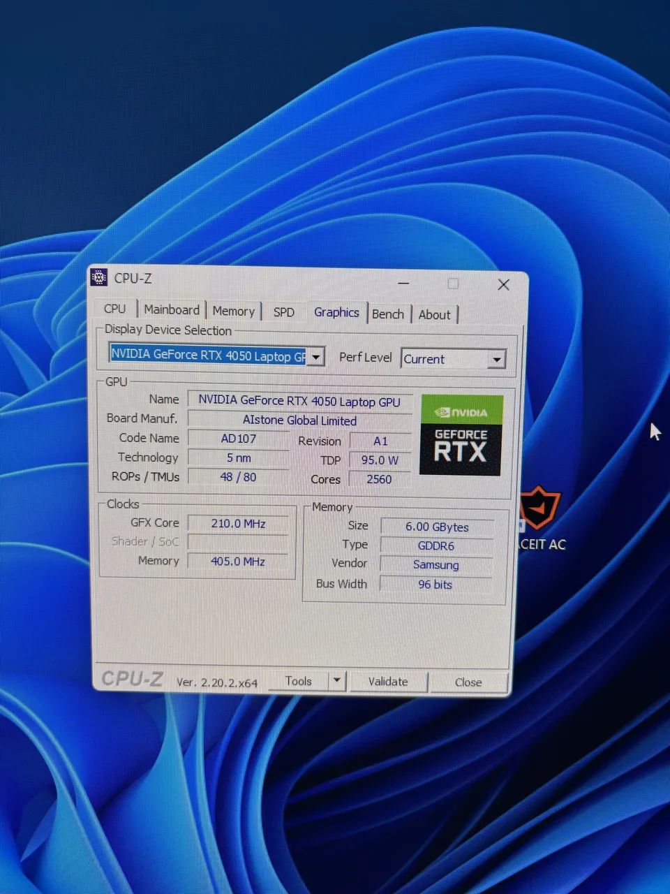670x894 pixels.
Task: Click the 2560 cores value
Action: 380,479
